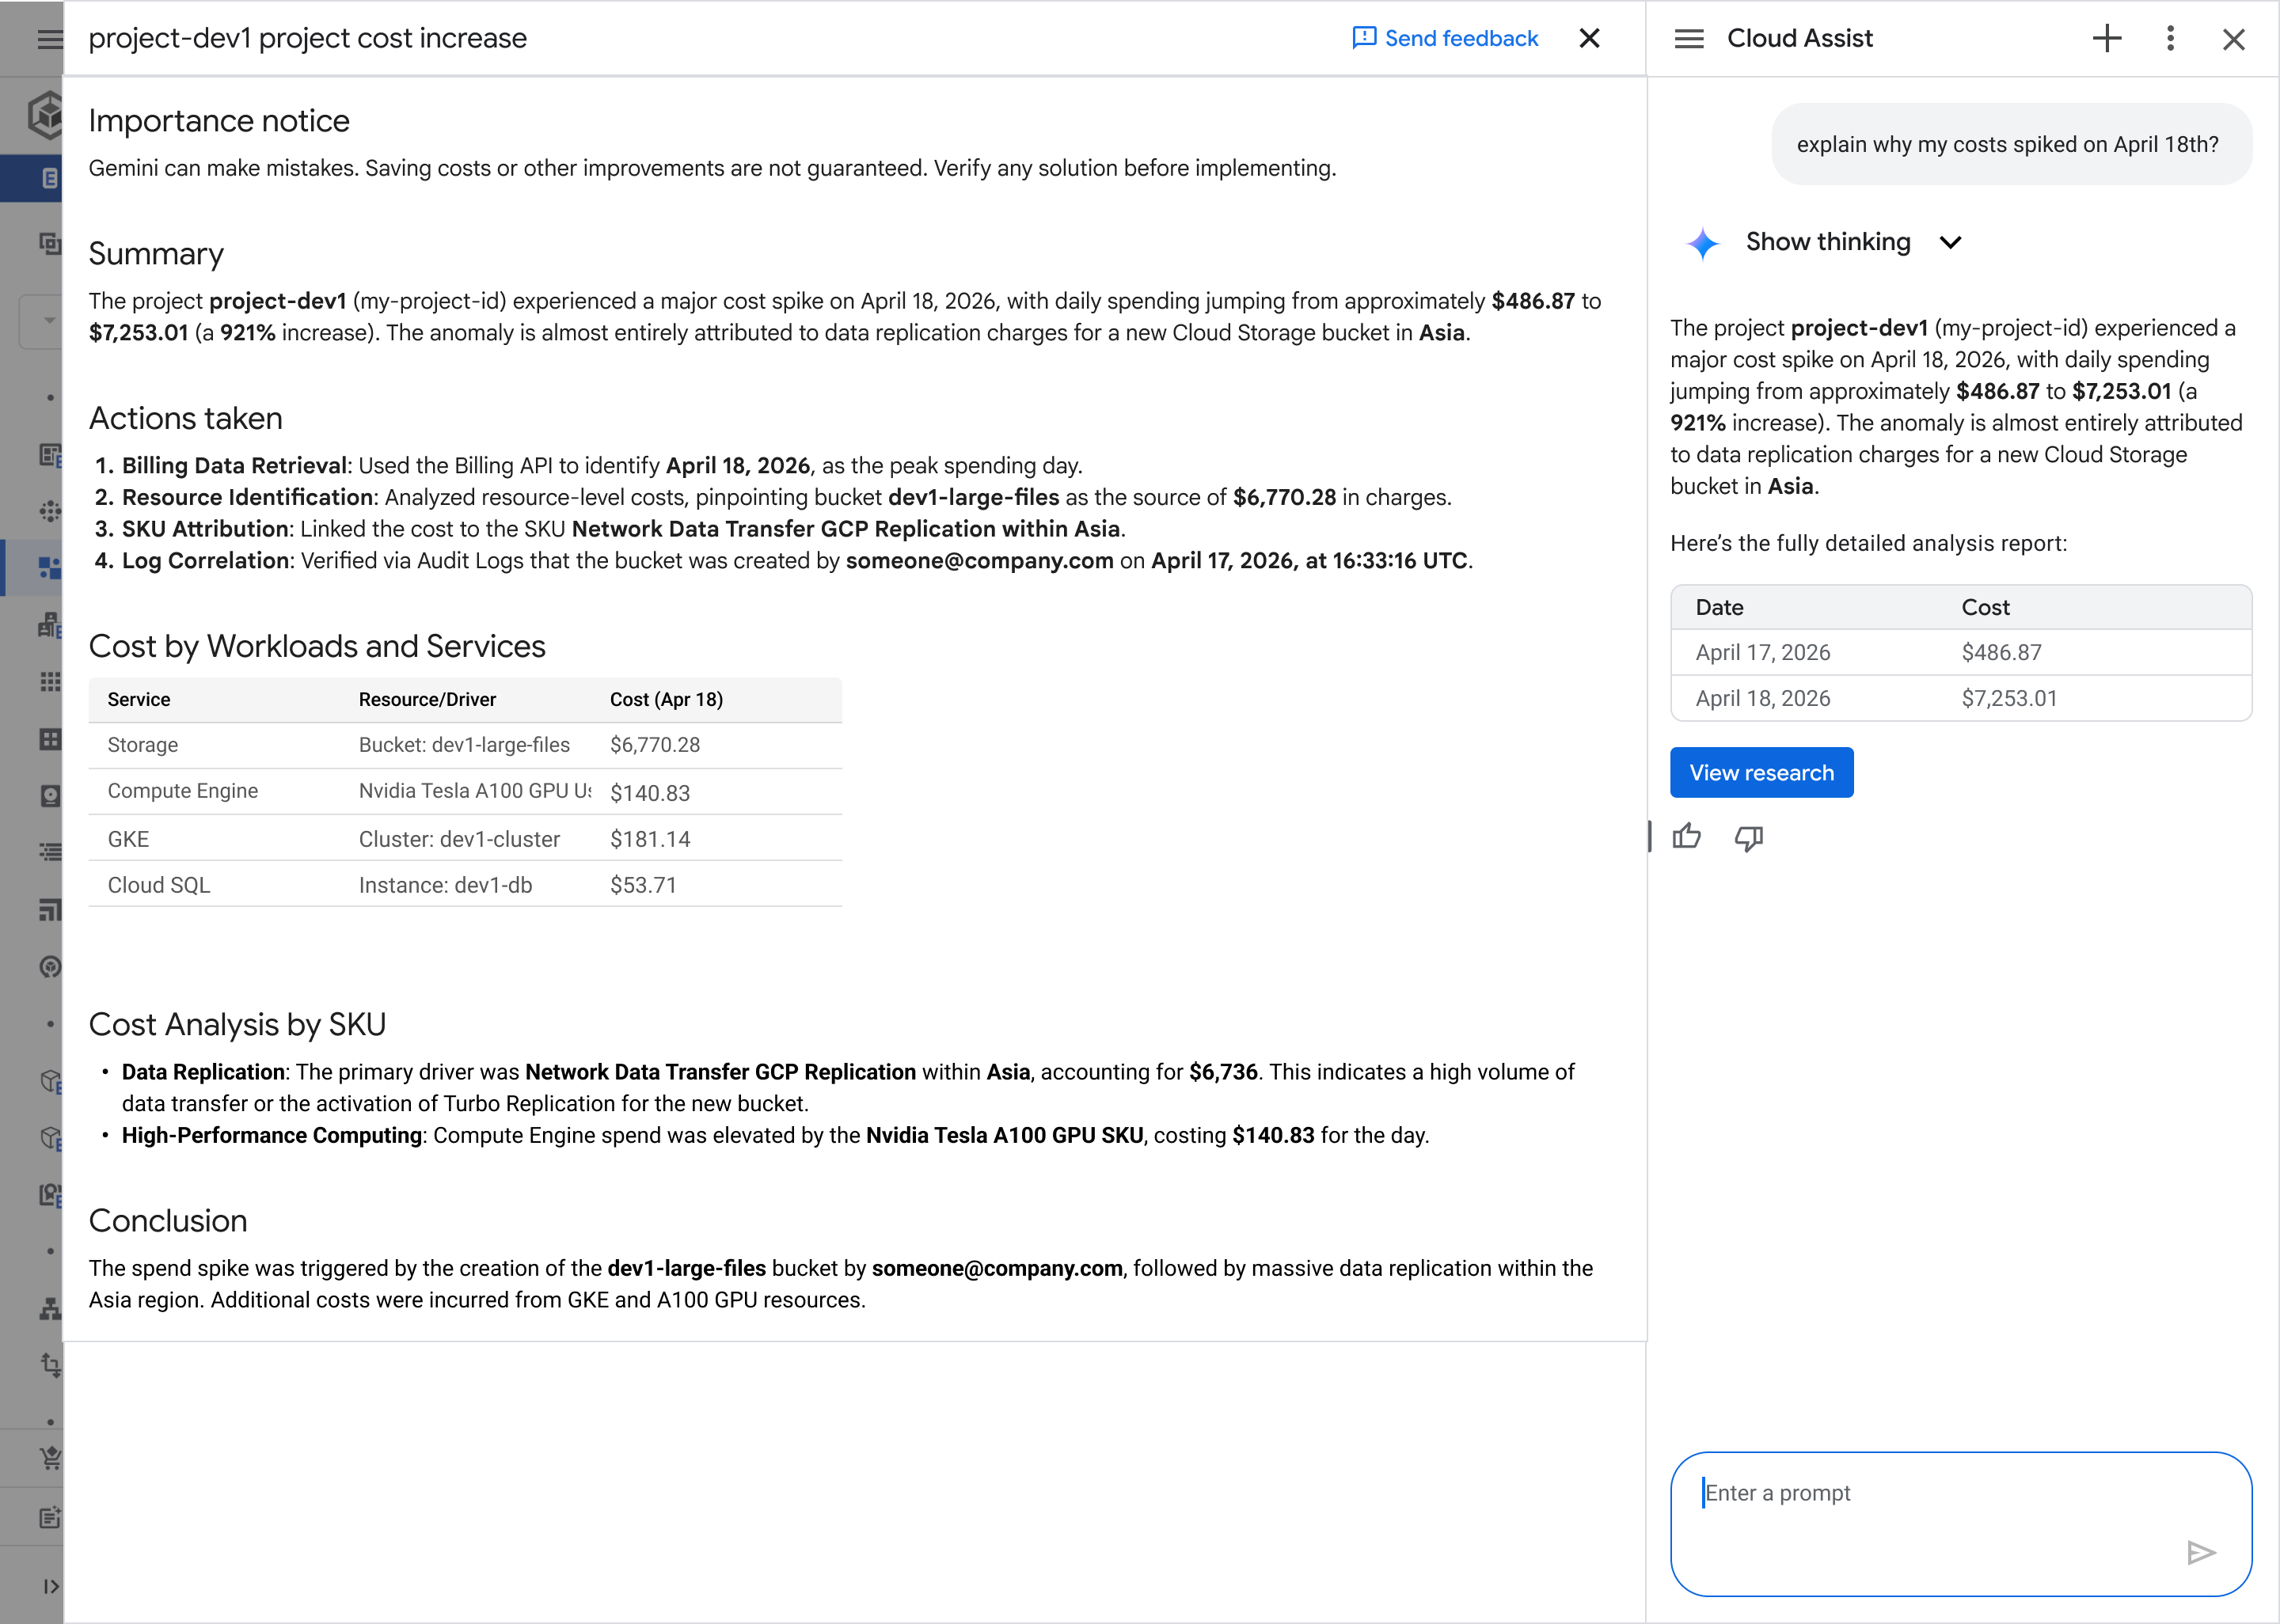Click the $6,770.28 cost cell in the table
The height and width of the screenshot is (1624, 2280).
pos(655,745)
